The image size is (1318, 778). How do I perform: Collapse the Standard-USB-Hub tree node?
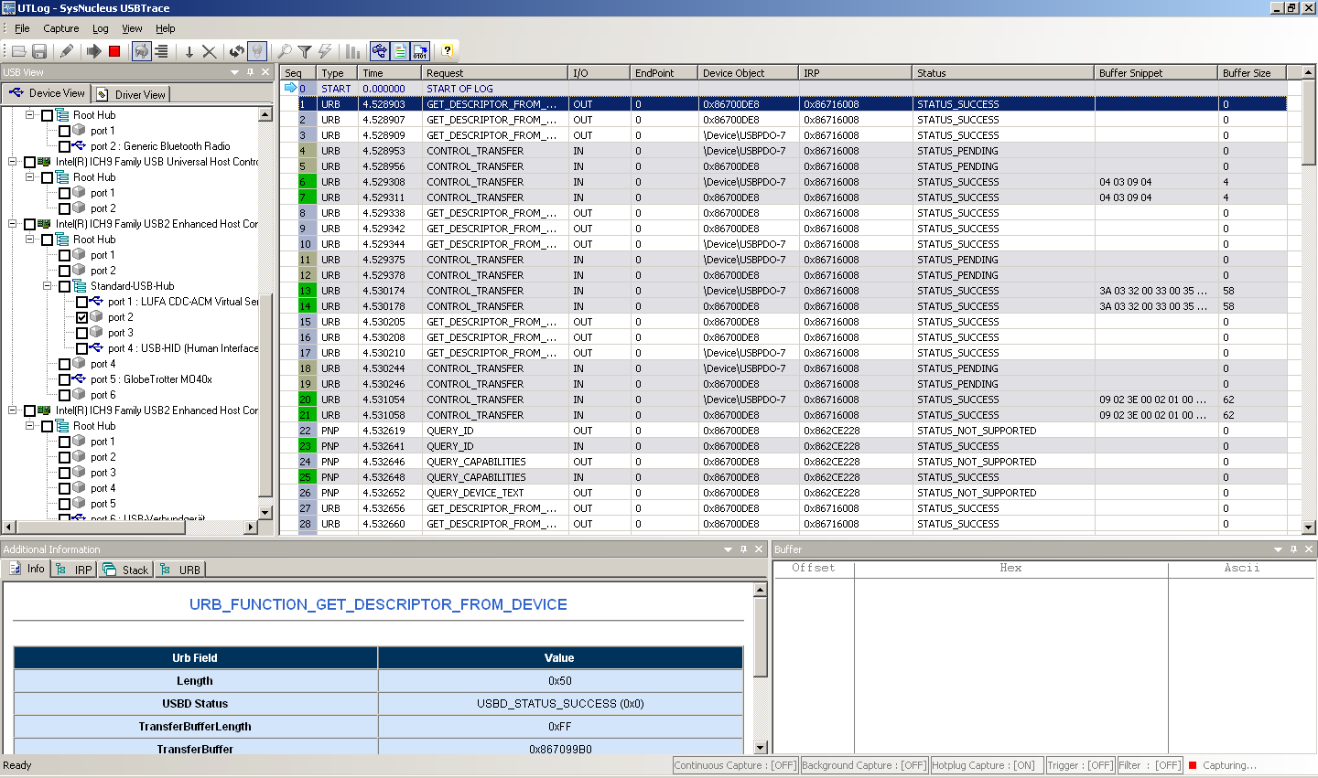point(48,286)
